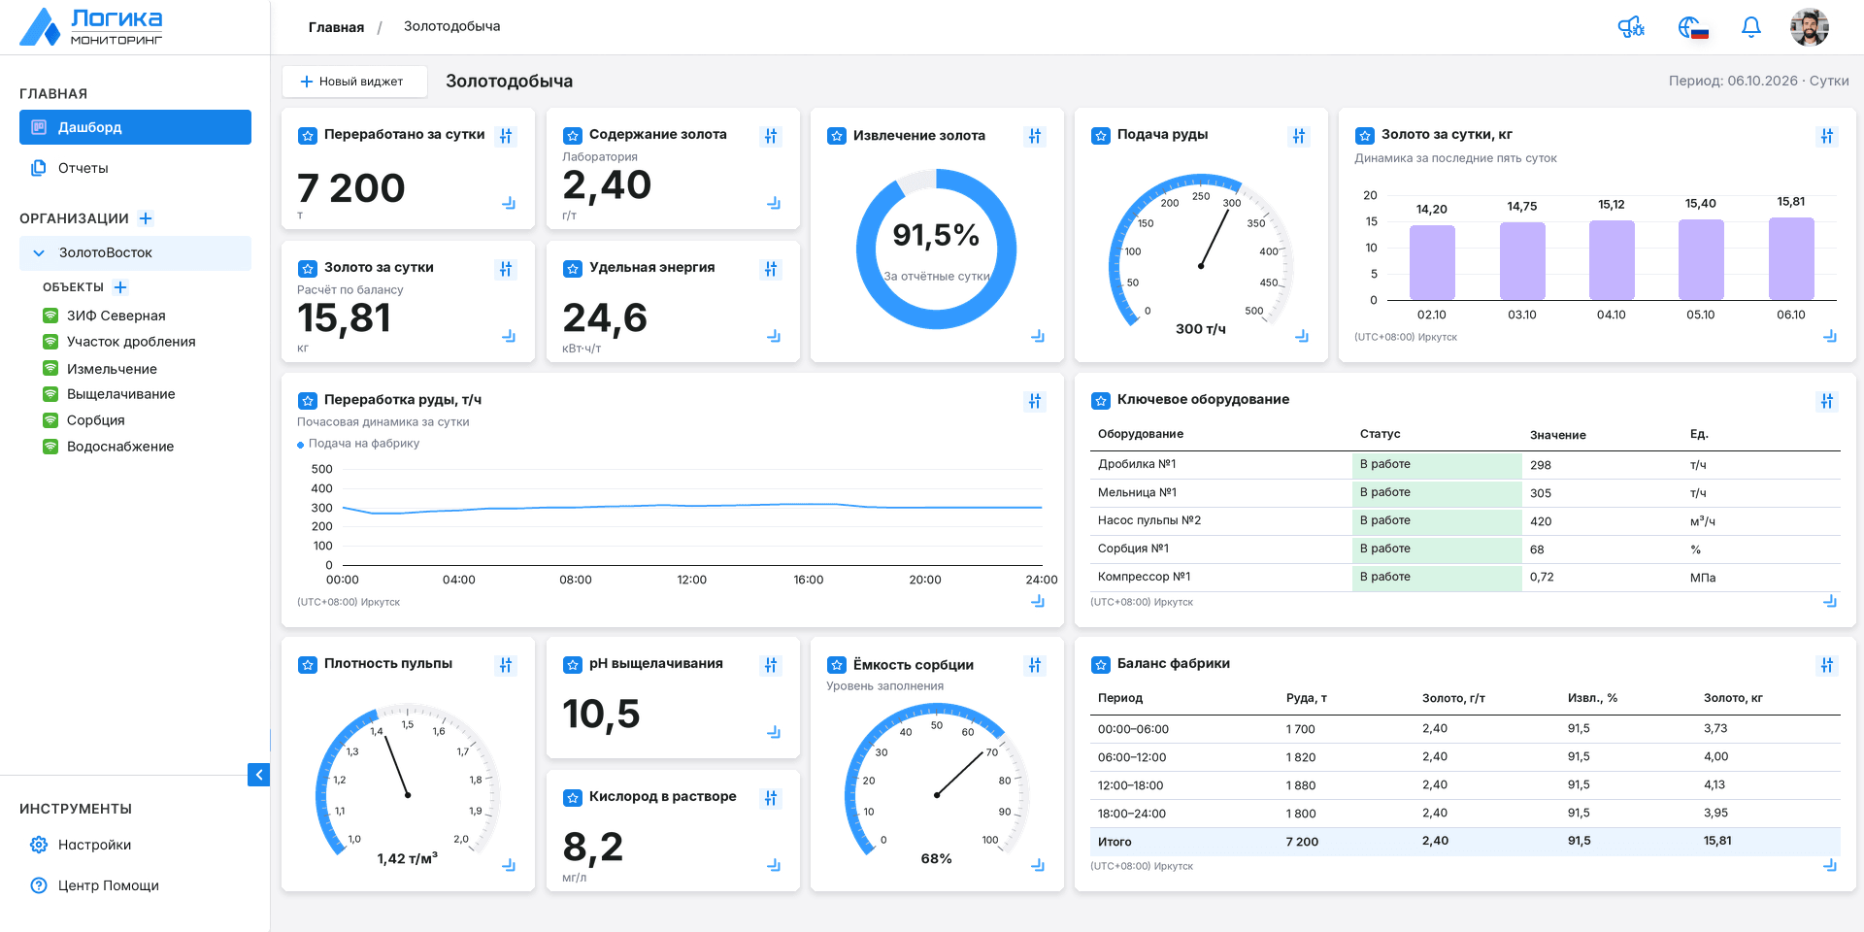The height and width of the screenshot is (932, 1864).
Task: Click Дробилка №1 equipment row
Action: point(1465,465)
